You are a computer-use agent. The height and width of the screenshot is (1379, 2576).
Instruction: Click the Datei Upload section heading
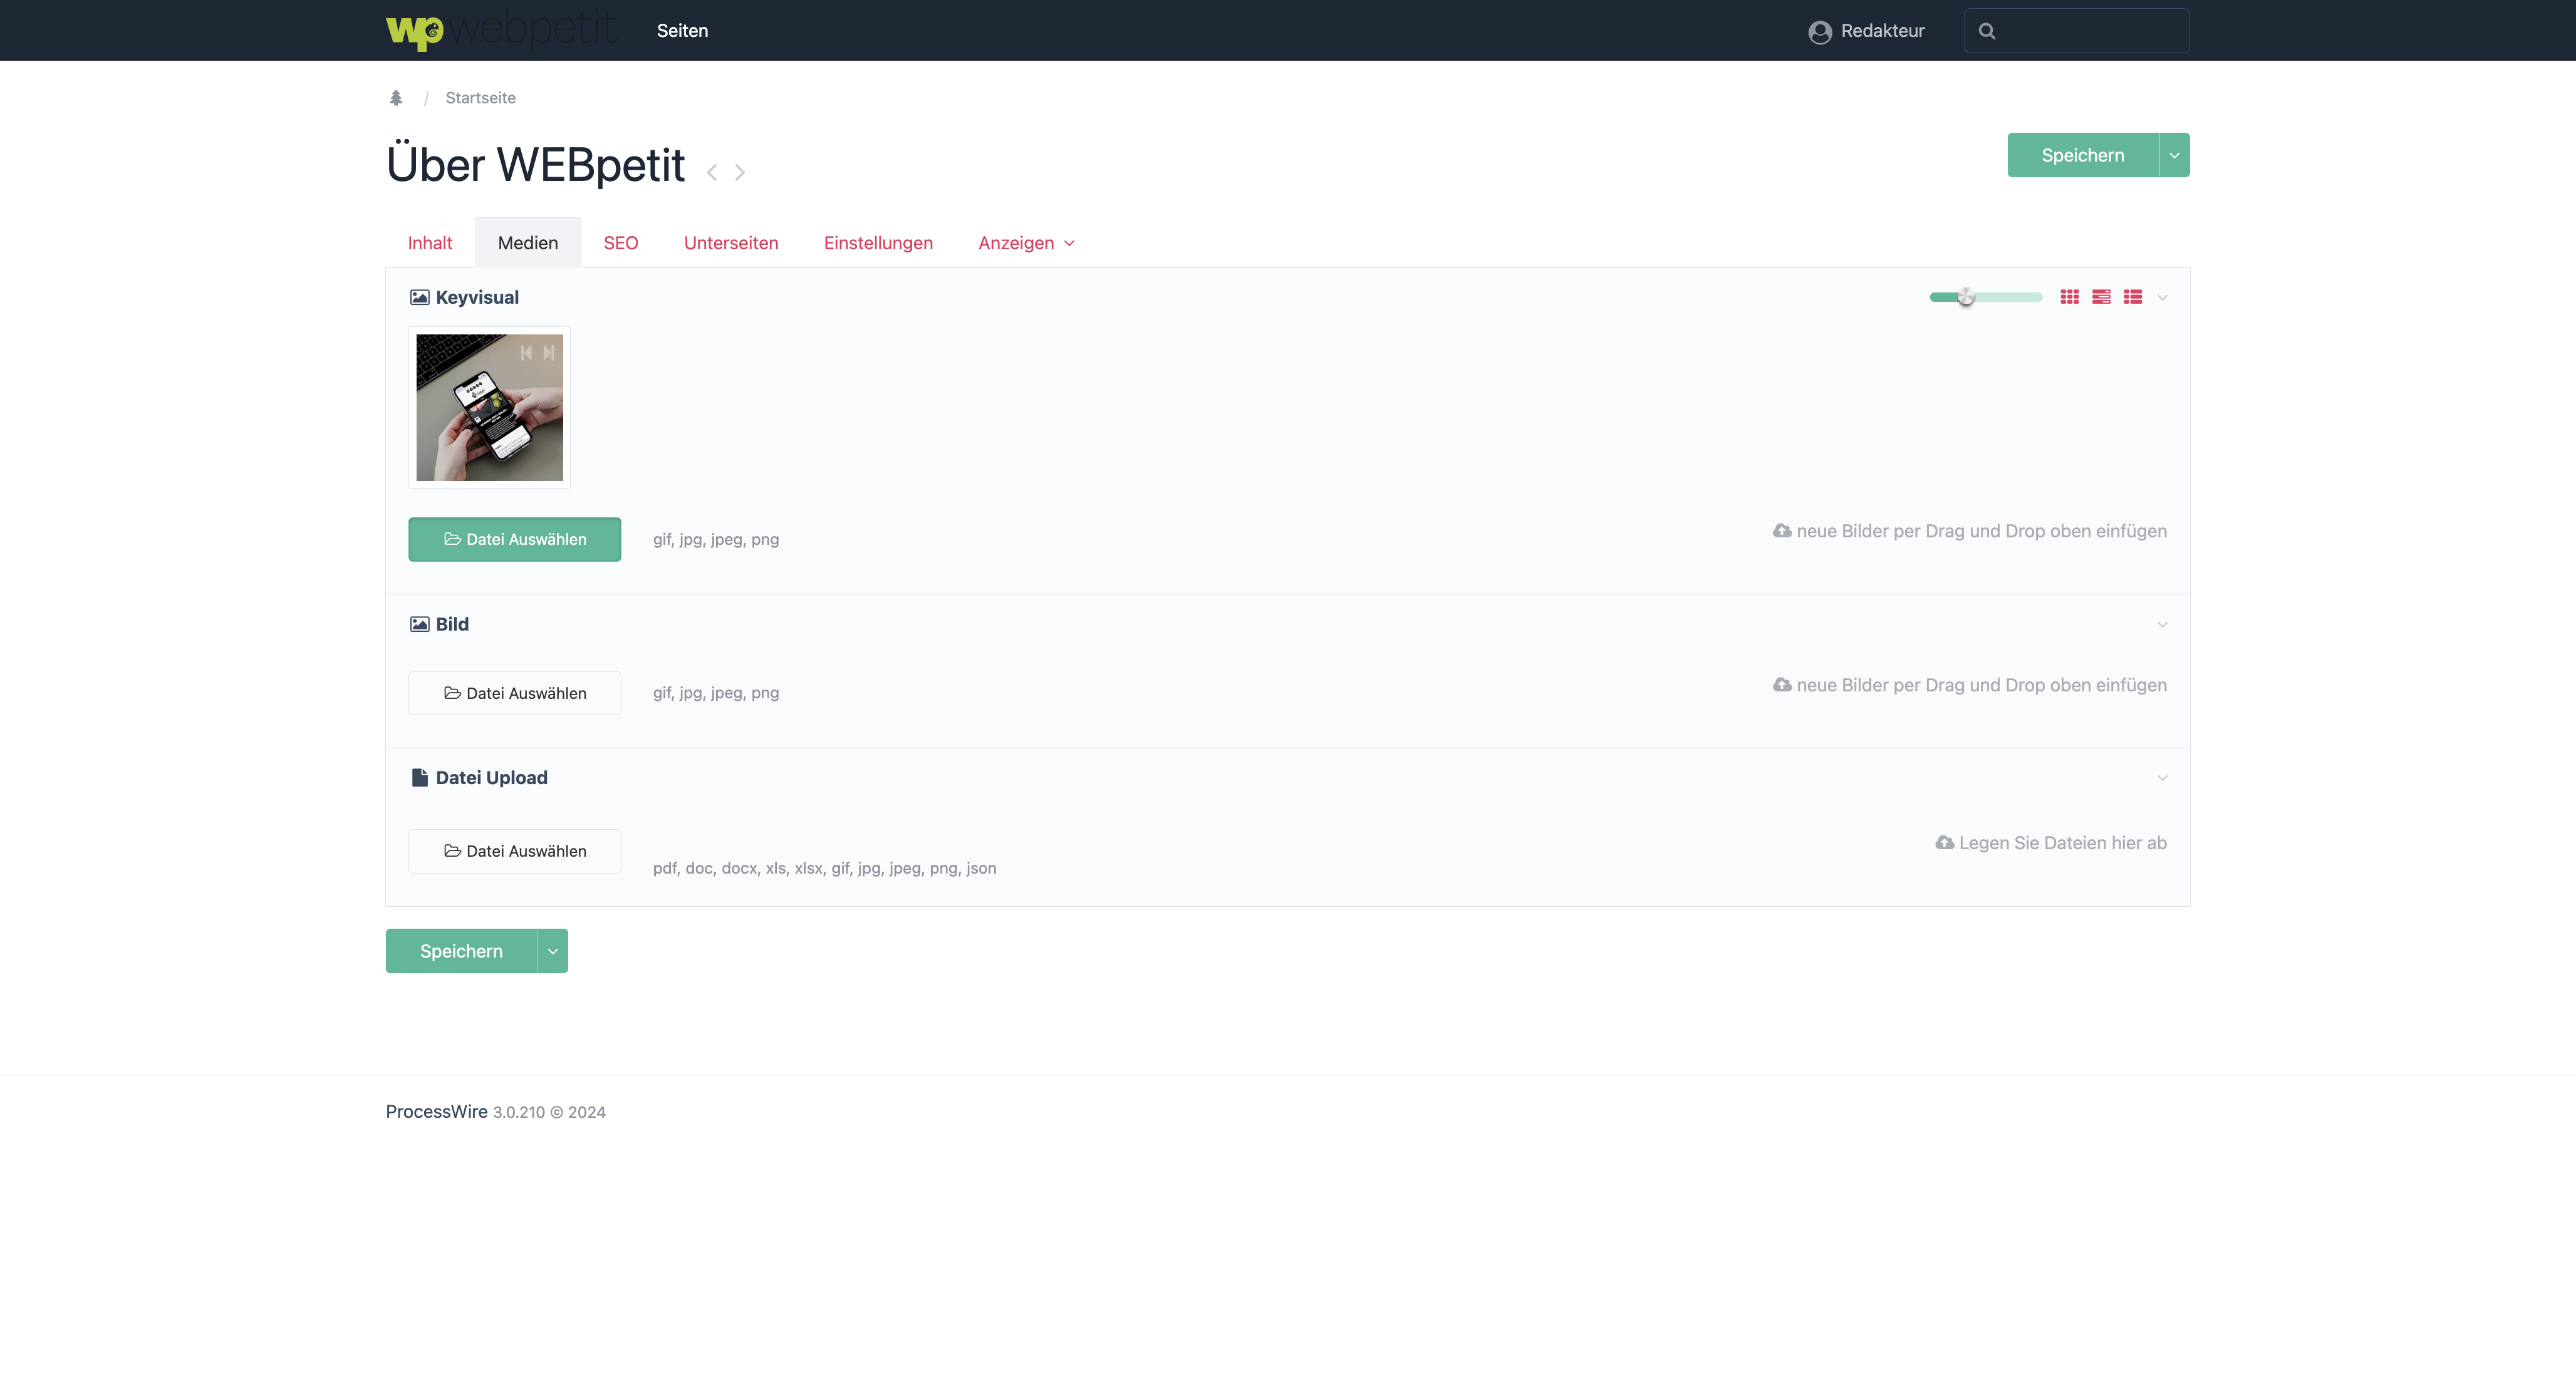491,778
